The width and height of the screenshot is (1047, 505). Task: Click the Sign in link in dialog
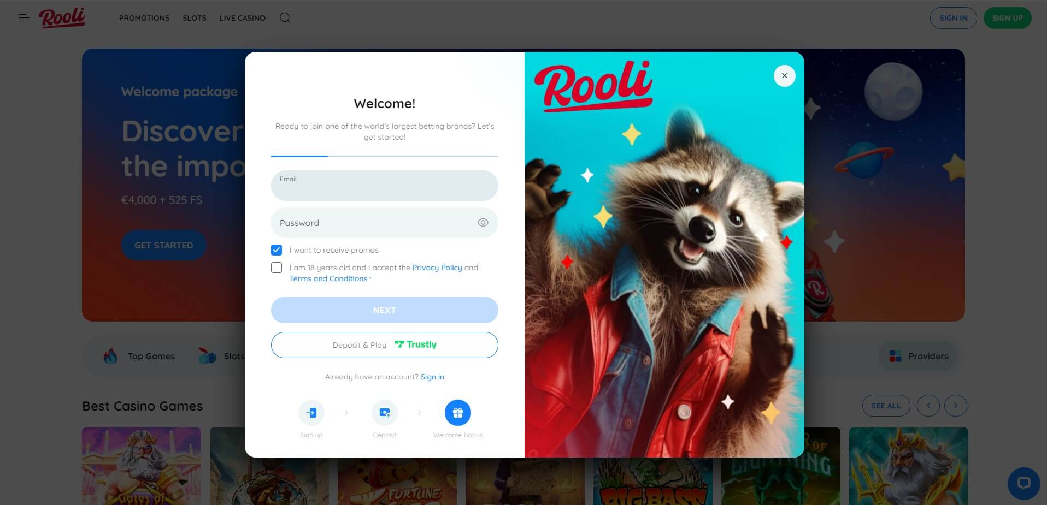point(432,377)
